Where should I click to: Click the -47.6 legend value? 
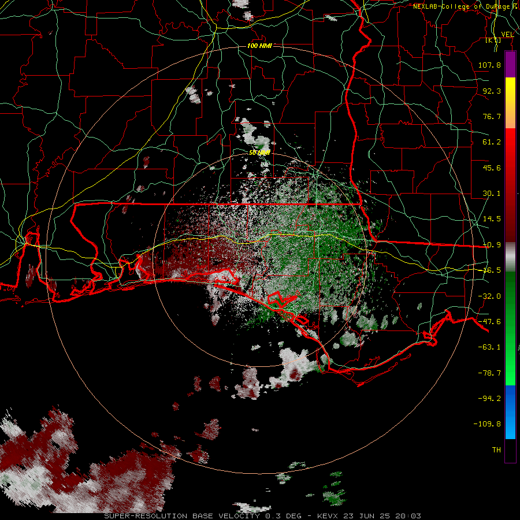[x=489, y=322]
